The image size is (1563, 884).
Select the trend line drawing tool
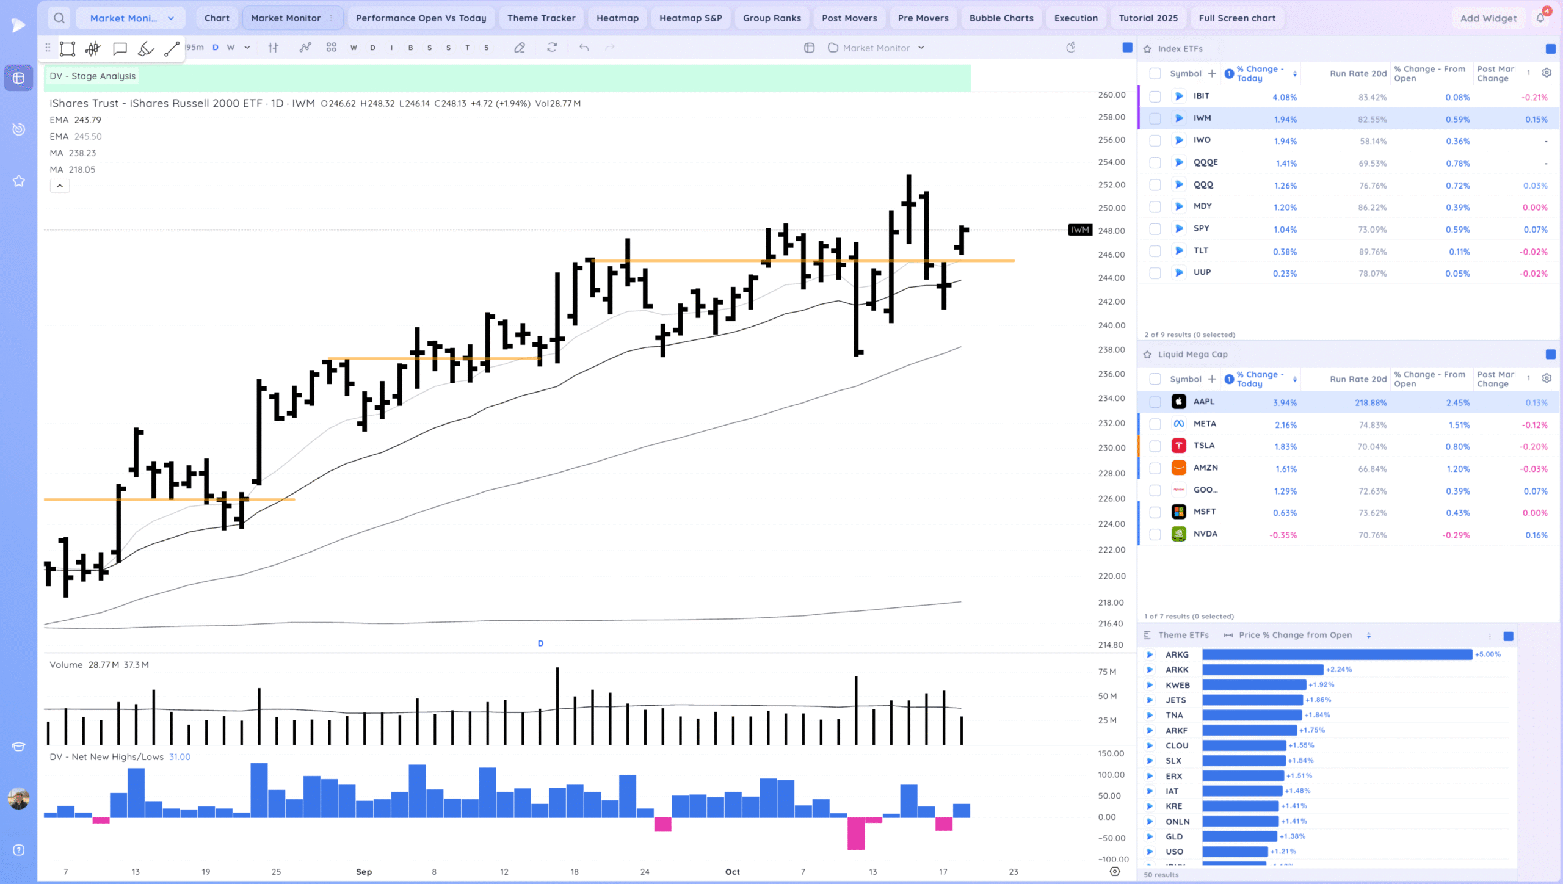(x=172, y=49)
